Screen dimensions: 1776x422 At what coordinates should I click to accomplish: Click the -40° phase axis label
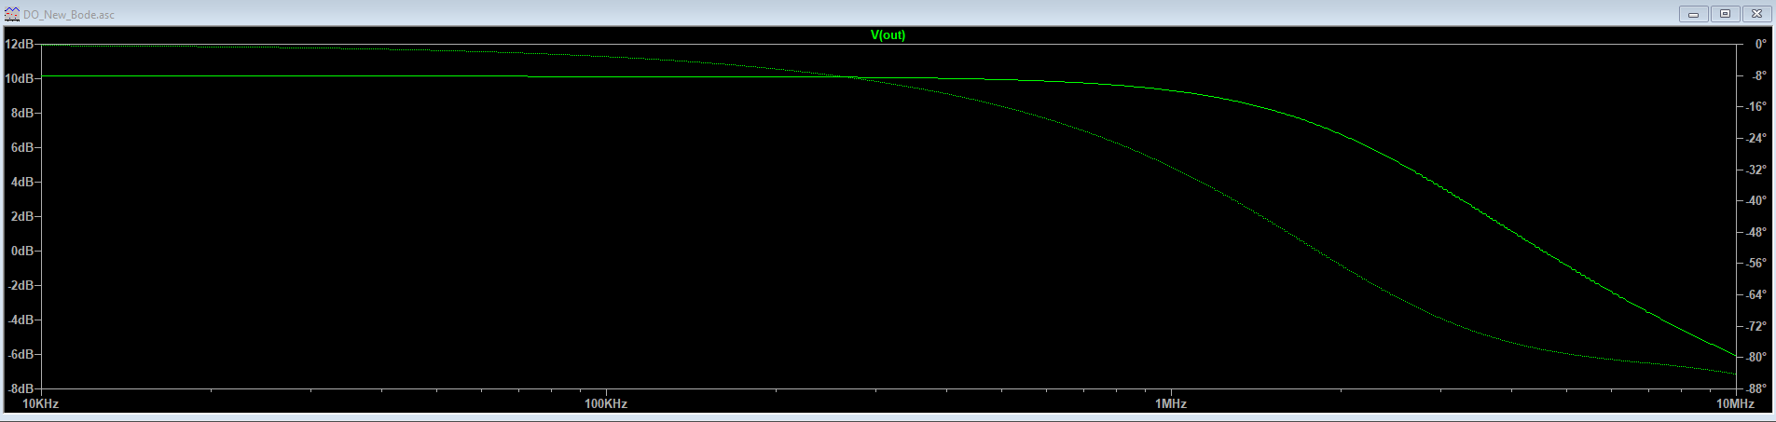pos(1755,201)
